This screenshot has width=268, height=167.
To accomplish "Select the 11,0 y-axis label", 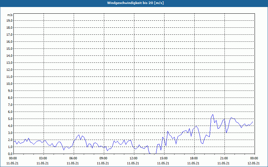I will [x=10, y=77].
